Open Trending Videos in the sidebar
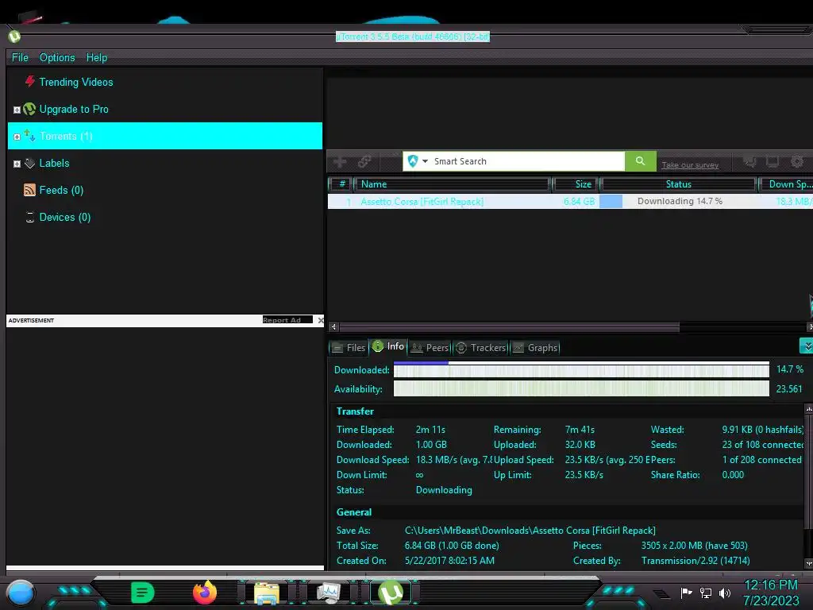 [x=75, y=82]
